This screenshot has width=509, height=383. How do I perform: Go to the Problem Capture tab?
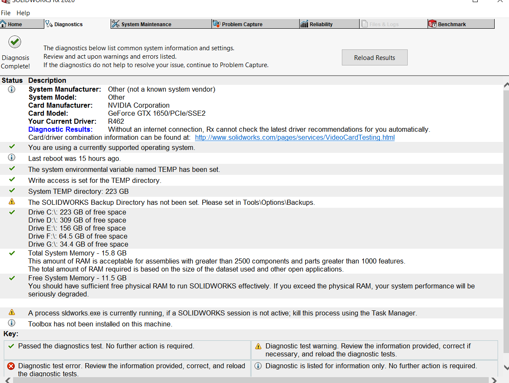[x=255, y=24]
